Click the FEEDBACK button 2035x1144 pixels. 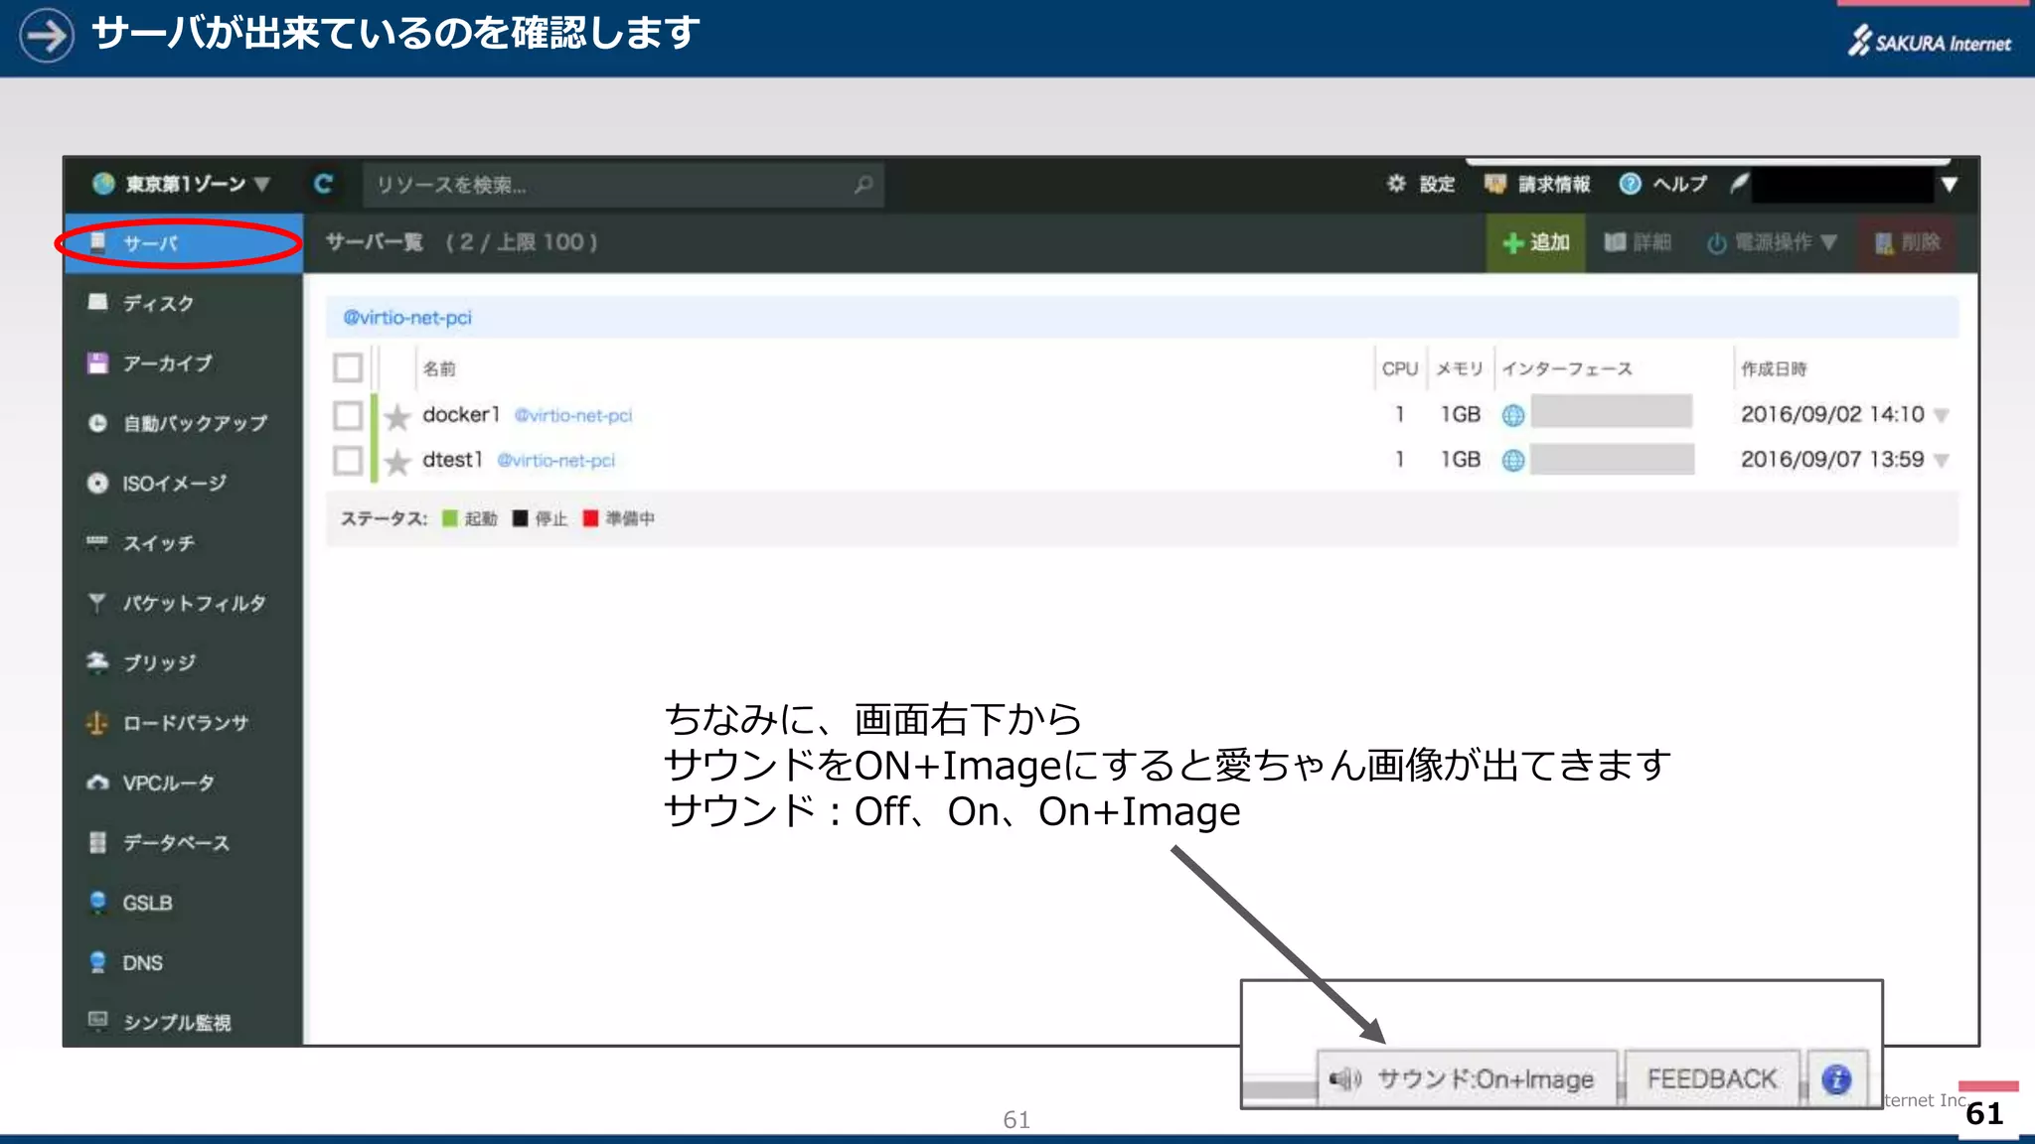(1711, 1078)
